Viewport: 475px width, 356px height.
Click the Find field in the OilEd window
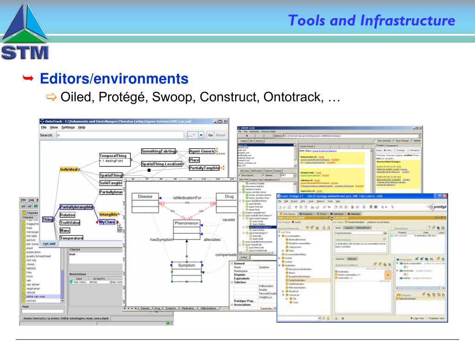(x=43, y=311)
